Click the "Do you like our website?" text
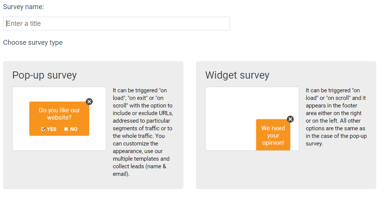 pyautogui.click(x=59, y=114)
